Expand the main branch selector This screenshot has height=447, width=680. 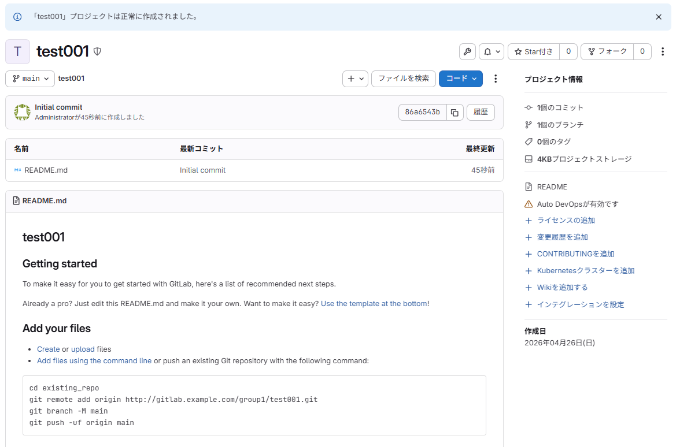pos(30,79)
